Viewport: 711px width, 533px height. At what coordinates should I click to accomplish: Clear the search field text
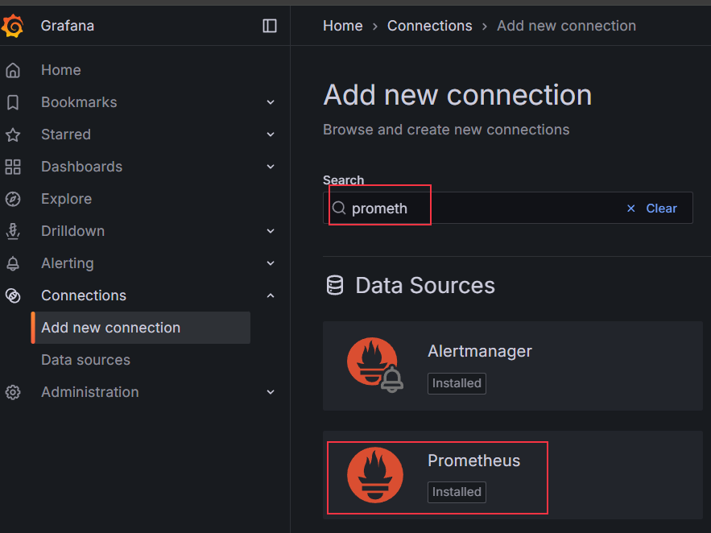pos(652,209)
